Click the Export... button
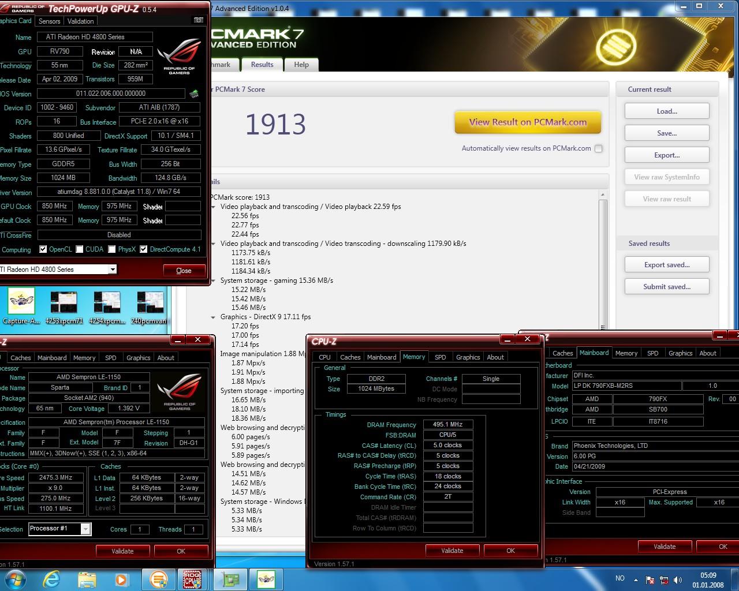This screenshot has height=591, width=739. point(667,155)
